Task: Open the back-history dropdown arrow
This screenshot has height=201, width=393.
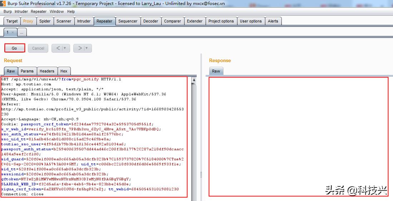Action: click(65, 48)
